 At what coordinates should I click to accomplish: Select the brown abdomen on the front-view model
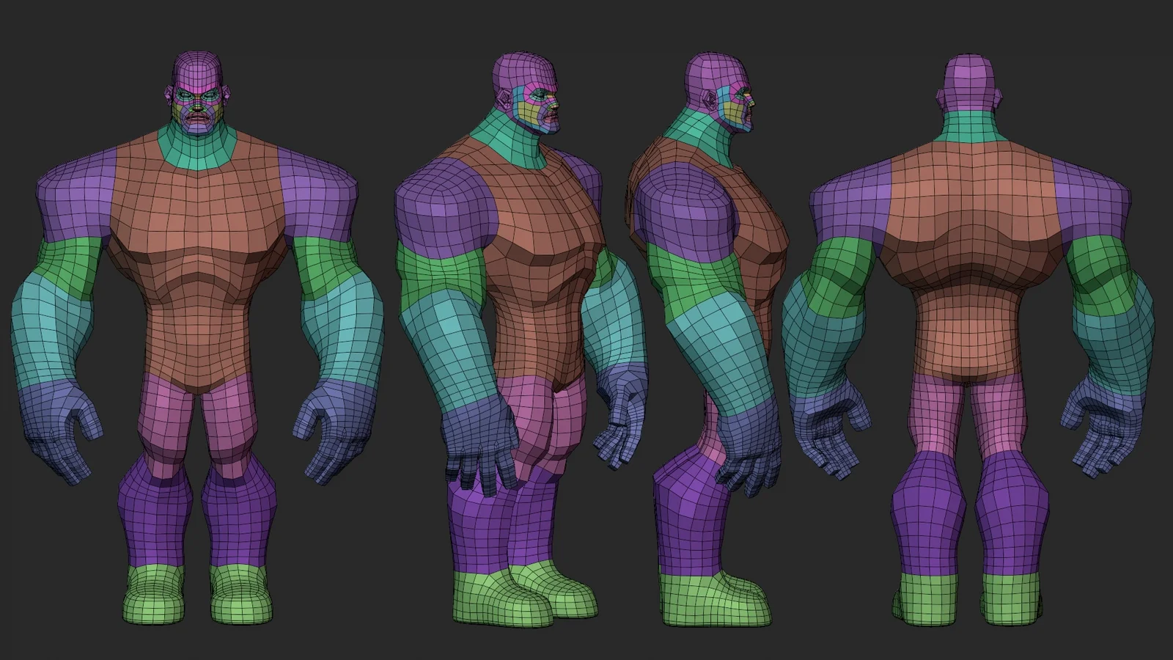pyautogui.click(x=196, y=323)
